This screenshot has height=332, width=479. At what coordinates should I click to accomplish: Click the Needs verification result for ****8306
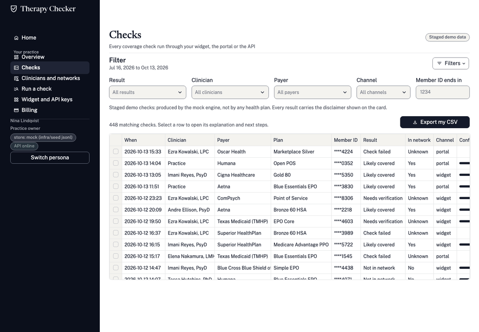[x=383, y=198]
